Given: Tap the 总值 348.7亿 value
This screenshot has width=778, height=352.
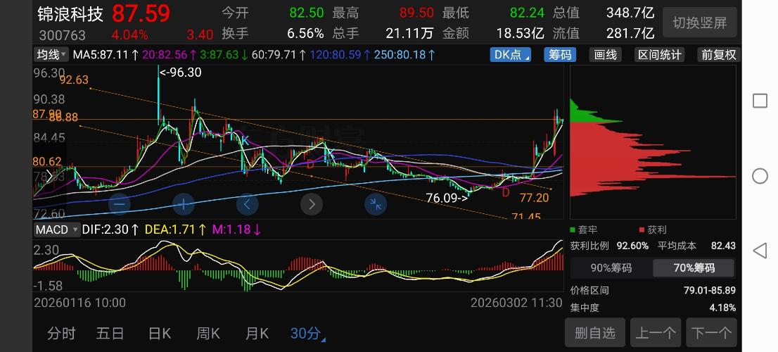Looking at the screenshot, I should click(x=630, y=13).
